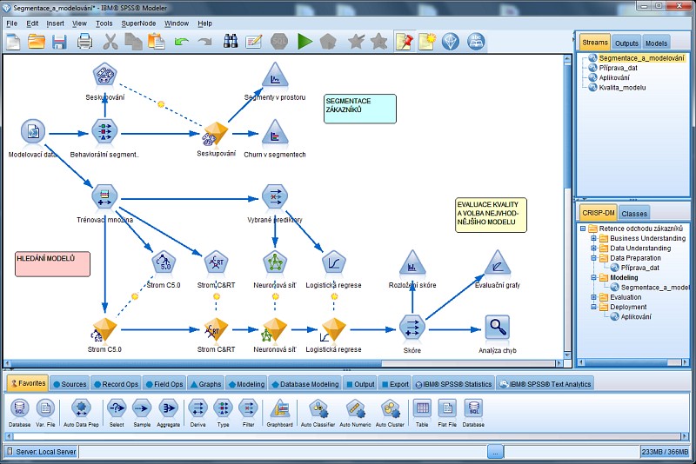The width and height of the screenshot is (696, 464).
Task: Select the Auto Data Prep palette node
Action: tap(81, 408)
